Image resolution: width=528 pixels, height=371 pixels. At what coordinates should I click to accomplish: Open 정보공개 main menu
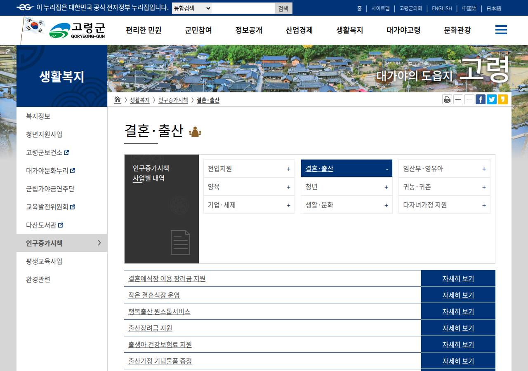[x=249, y=30]
